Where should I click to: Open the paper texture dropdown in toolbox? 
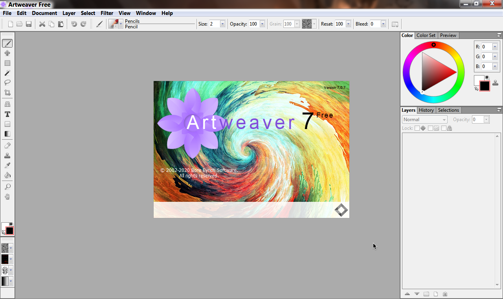[11, 248]
